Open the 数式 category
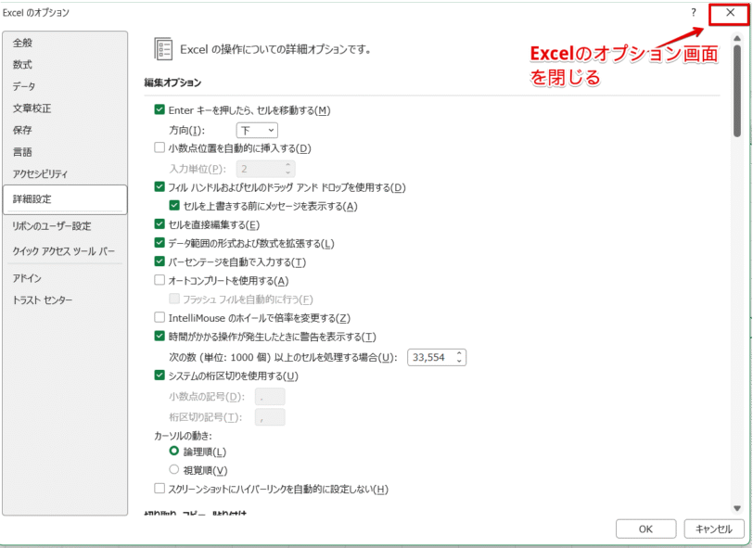Image resolution: width=753 pixels, height=548 pixels. click(x=22, y=64)
